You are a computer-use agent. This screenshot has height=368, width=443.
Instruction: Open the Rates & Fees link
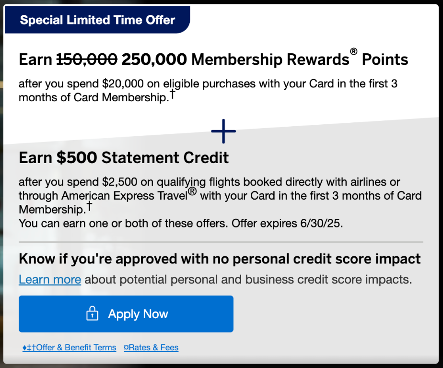153,347
